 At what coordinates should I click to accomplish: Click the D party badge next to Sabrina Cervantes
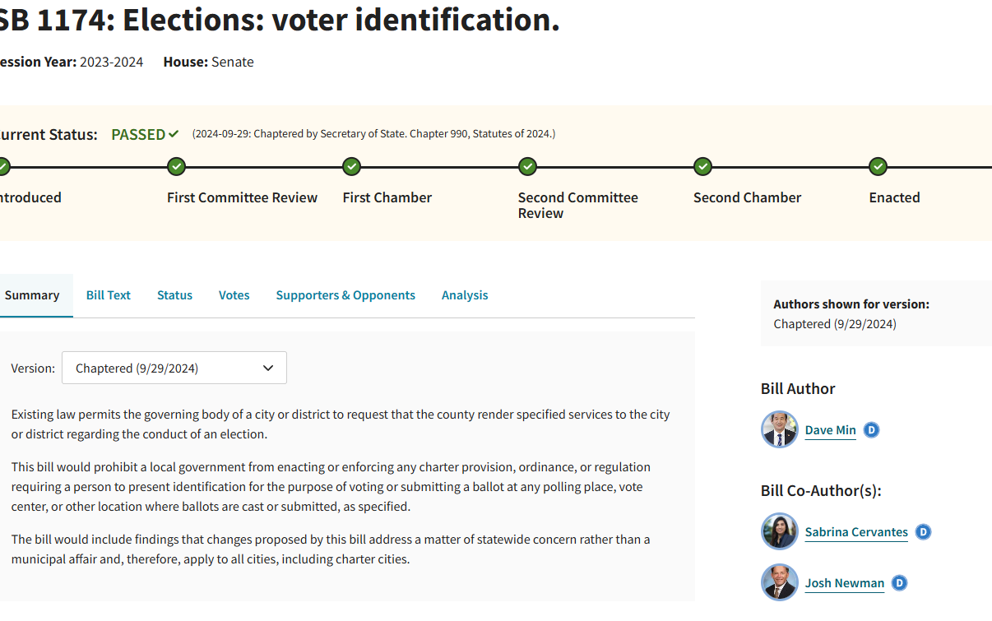coord(923,532)
